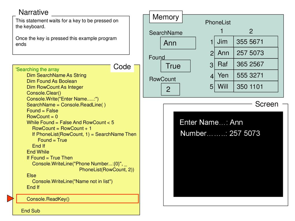This screenshot has width=295, height=221.
Task: Select the Raf cell in PhoneList
Action: coord(224,64)
